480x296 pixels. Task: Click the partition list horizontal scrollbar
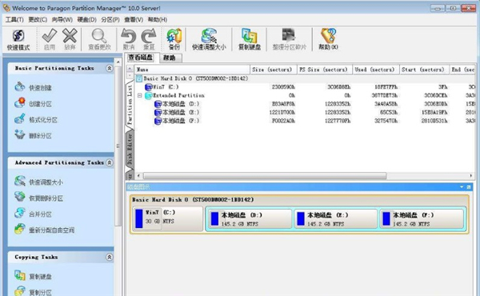coord(305,176)
